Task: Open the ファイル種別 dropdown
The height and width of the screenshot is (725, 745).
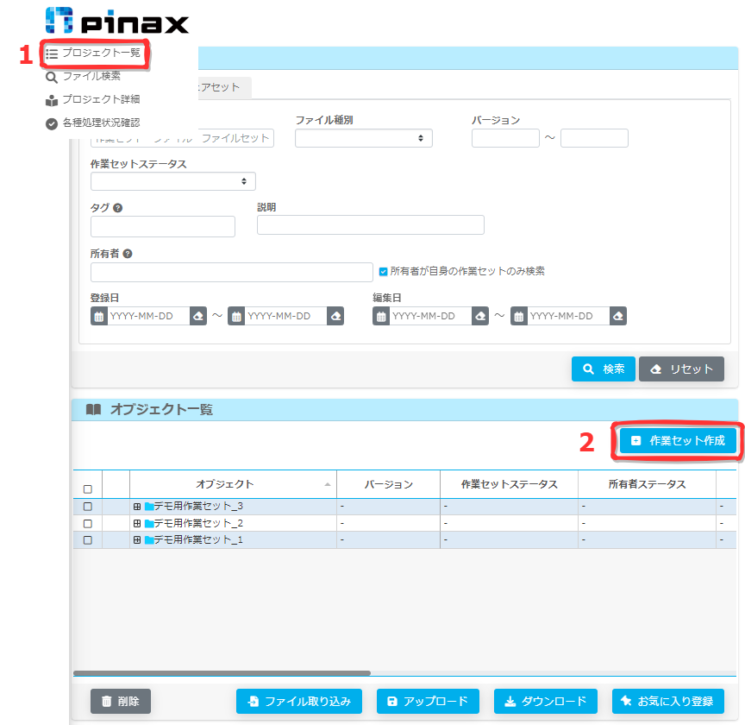Action: click(x=363, y=138)
